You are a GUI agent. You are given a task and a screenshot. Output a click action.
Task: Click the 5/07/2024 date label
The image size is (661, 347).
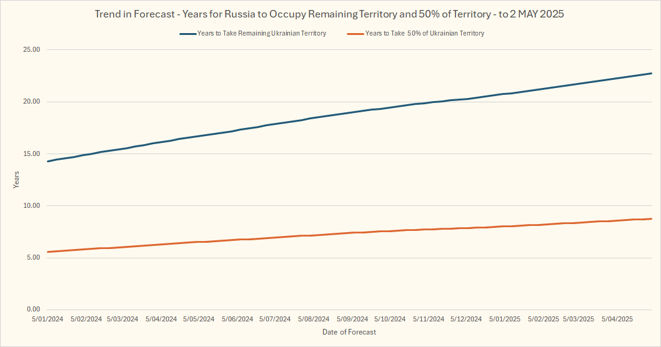click(275, 319)
